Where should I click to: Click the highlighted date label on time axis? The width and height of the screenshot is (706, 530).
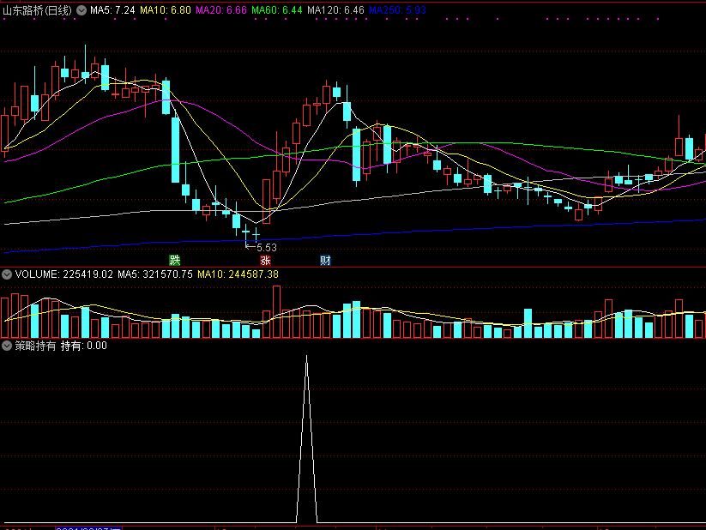pos(88,527)
